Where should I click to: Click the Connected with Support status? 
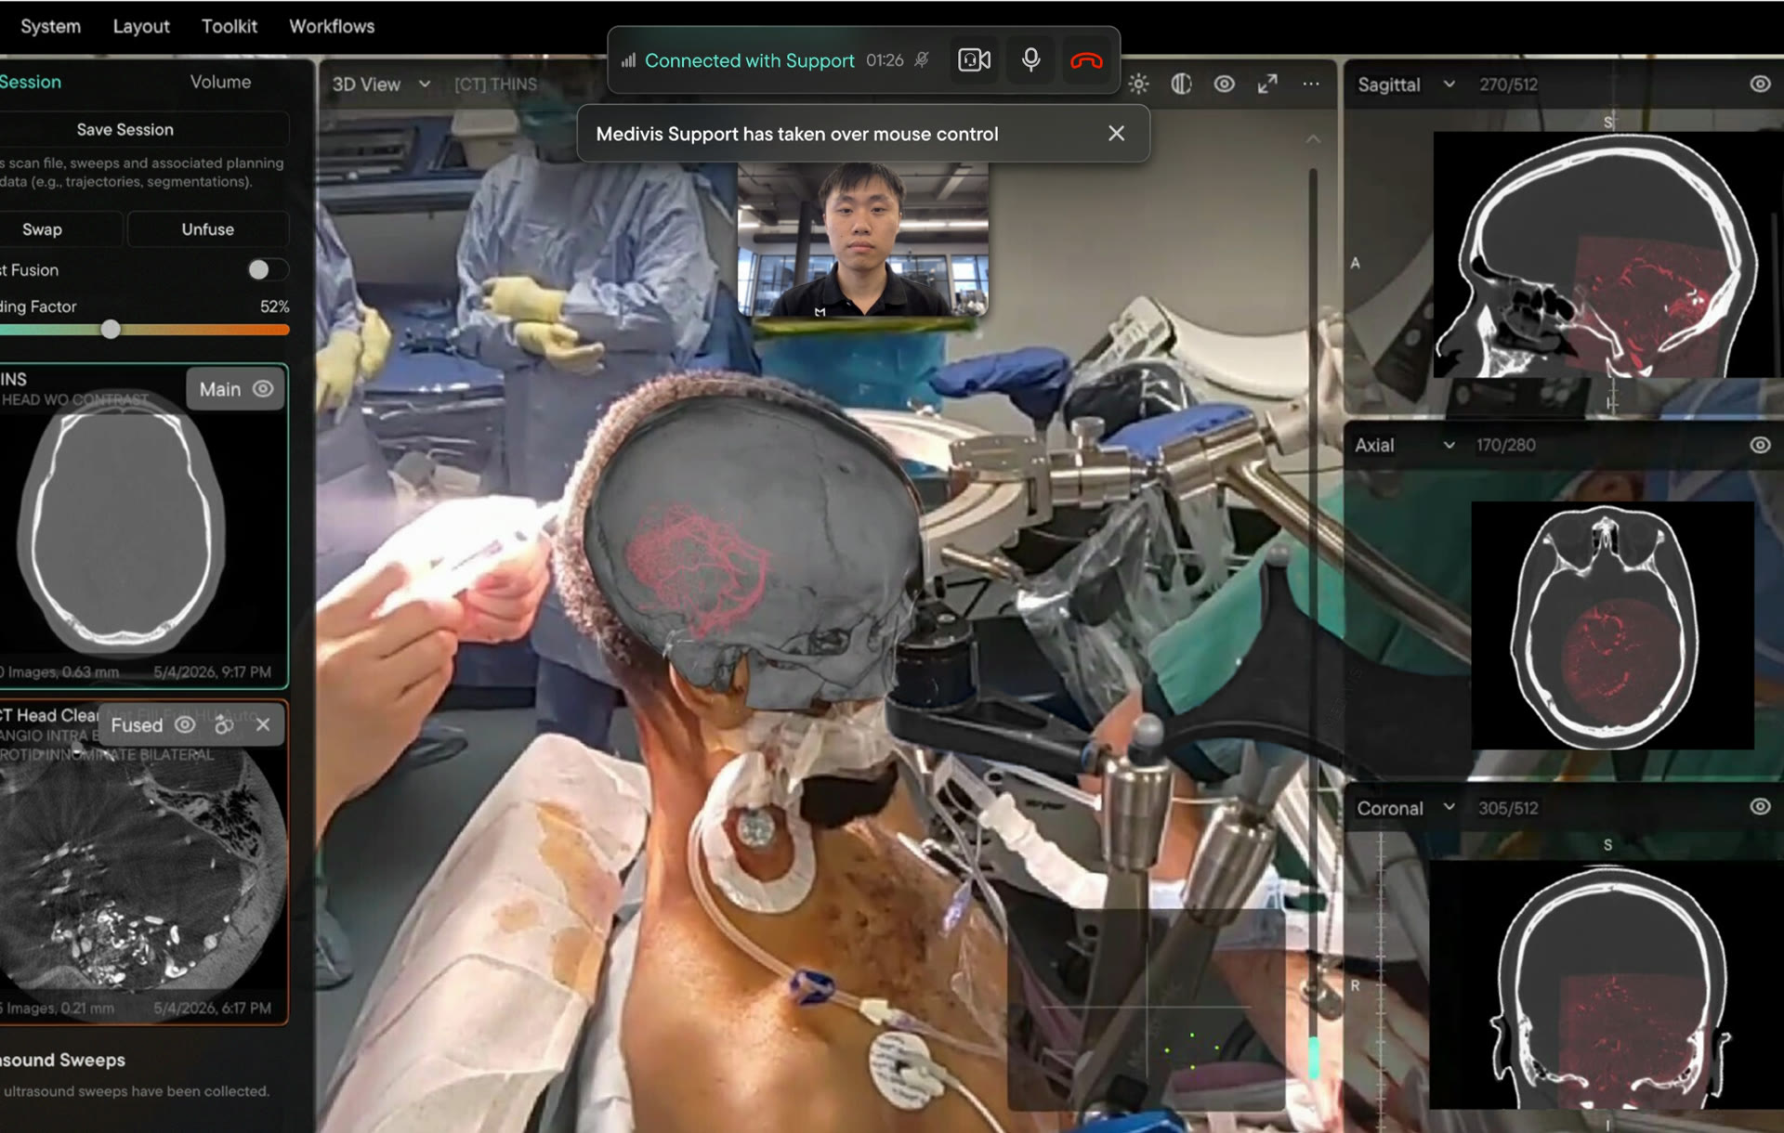point(749,60)
